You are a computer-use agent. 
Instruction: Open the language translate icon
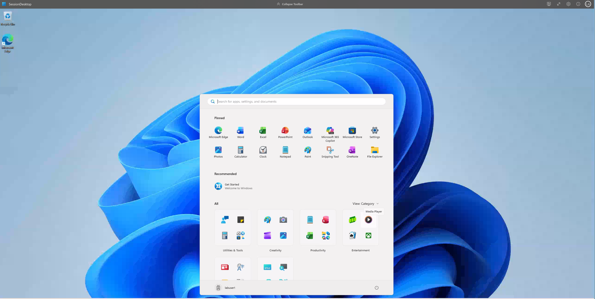pos(241,267)
